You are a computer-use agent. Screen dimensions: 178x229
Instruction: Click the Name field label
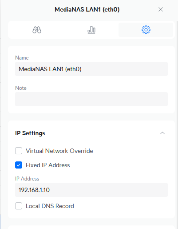pos(22,58)
